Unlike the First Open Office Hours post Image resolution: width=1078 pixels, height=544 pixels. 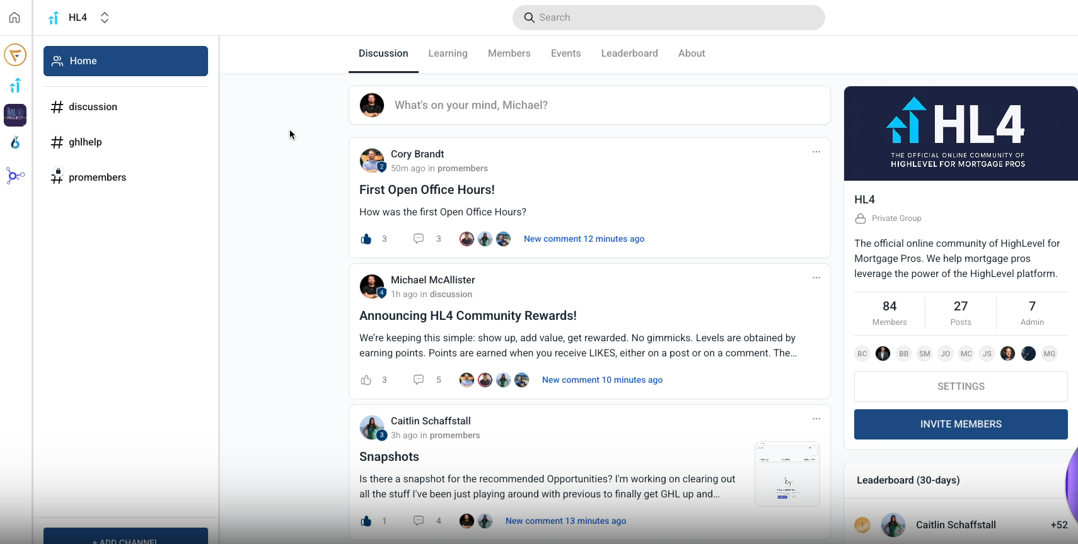[x=366, y=239]
